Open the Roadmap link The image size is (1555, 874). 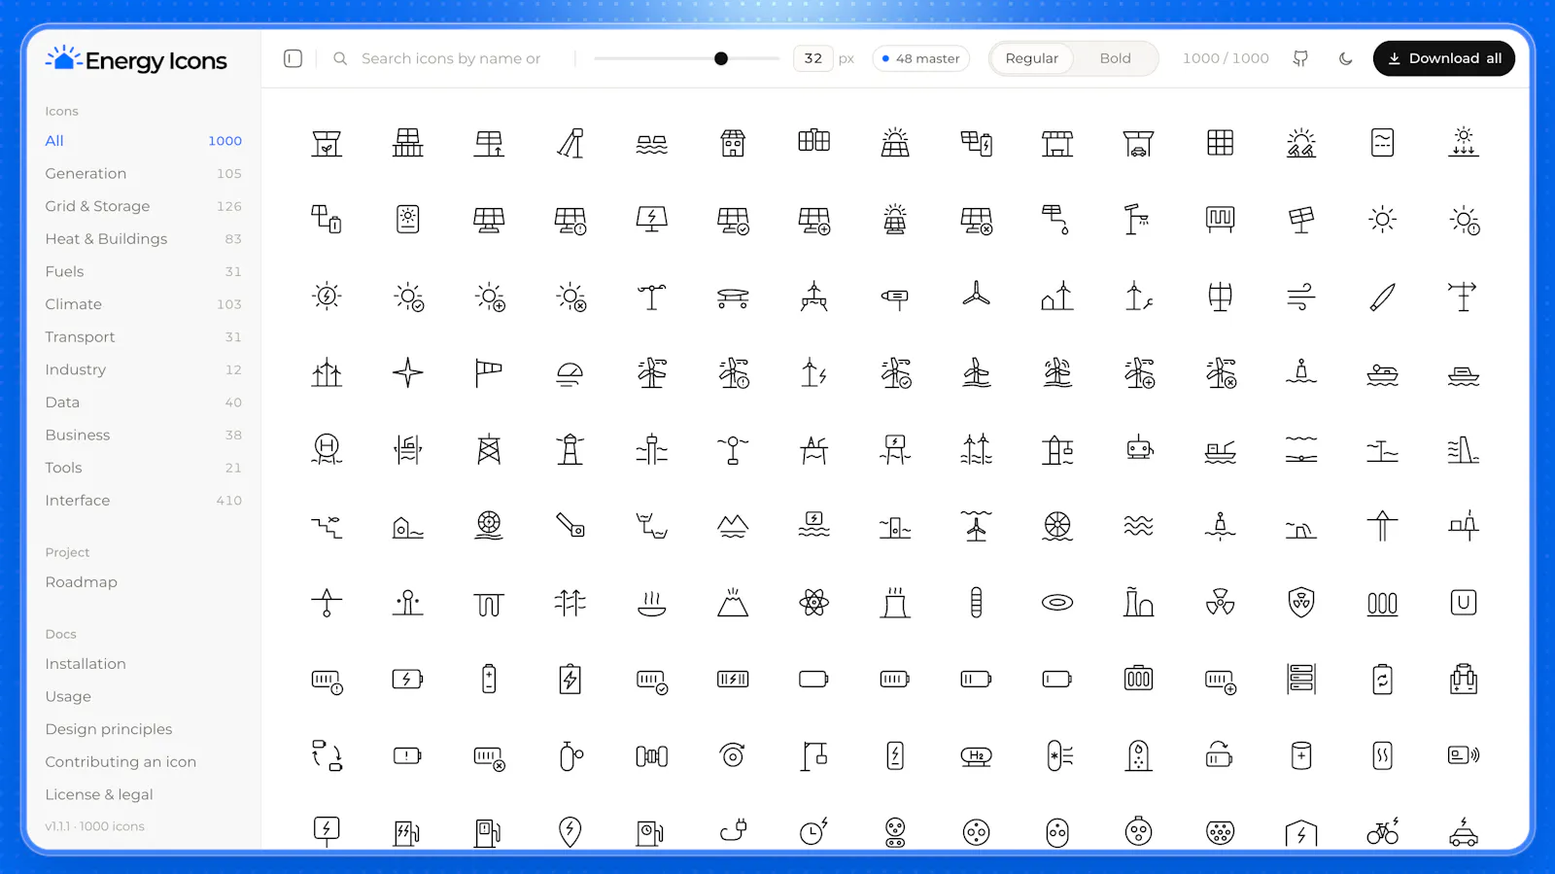pyautogui.click(x=82, y=581)
